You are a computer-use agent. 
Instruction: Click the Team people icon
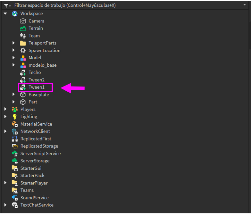coord(23,36)
